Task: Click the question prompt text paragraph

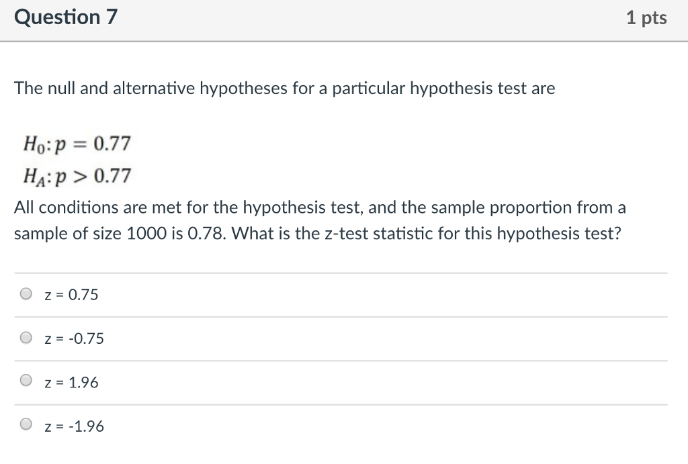Action: [285, 88]
